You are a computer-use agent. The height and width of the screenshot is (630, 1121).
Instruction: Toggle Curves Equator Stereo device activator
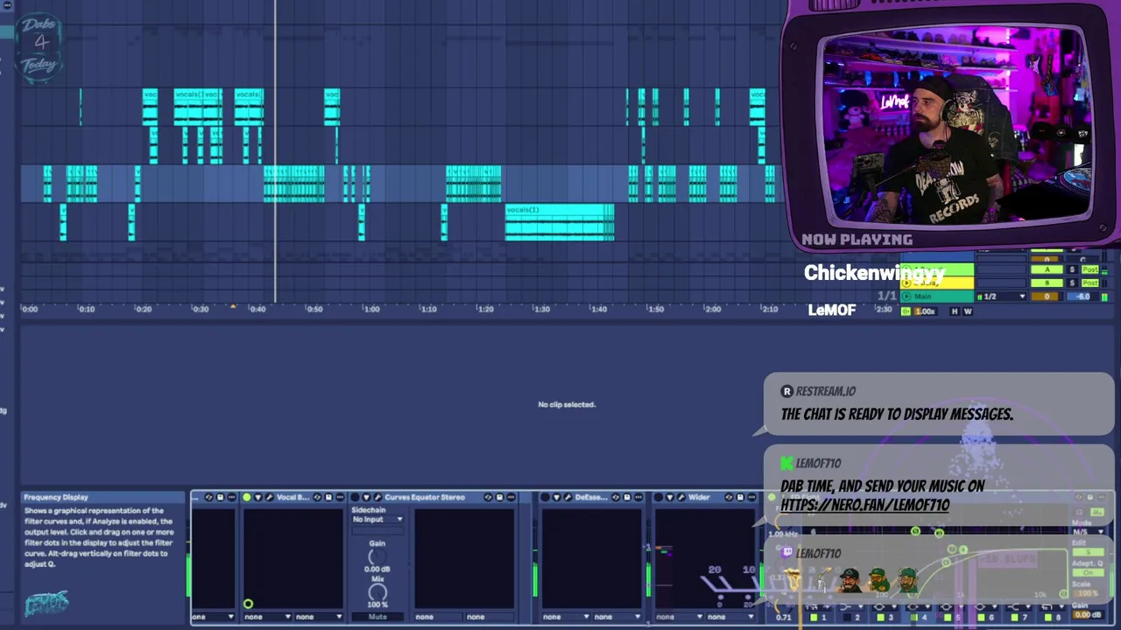coord(356,497)
